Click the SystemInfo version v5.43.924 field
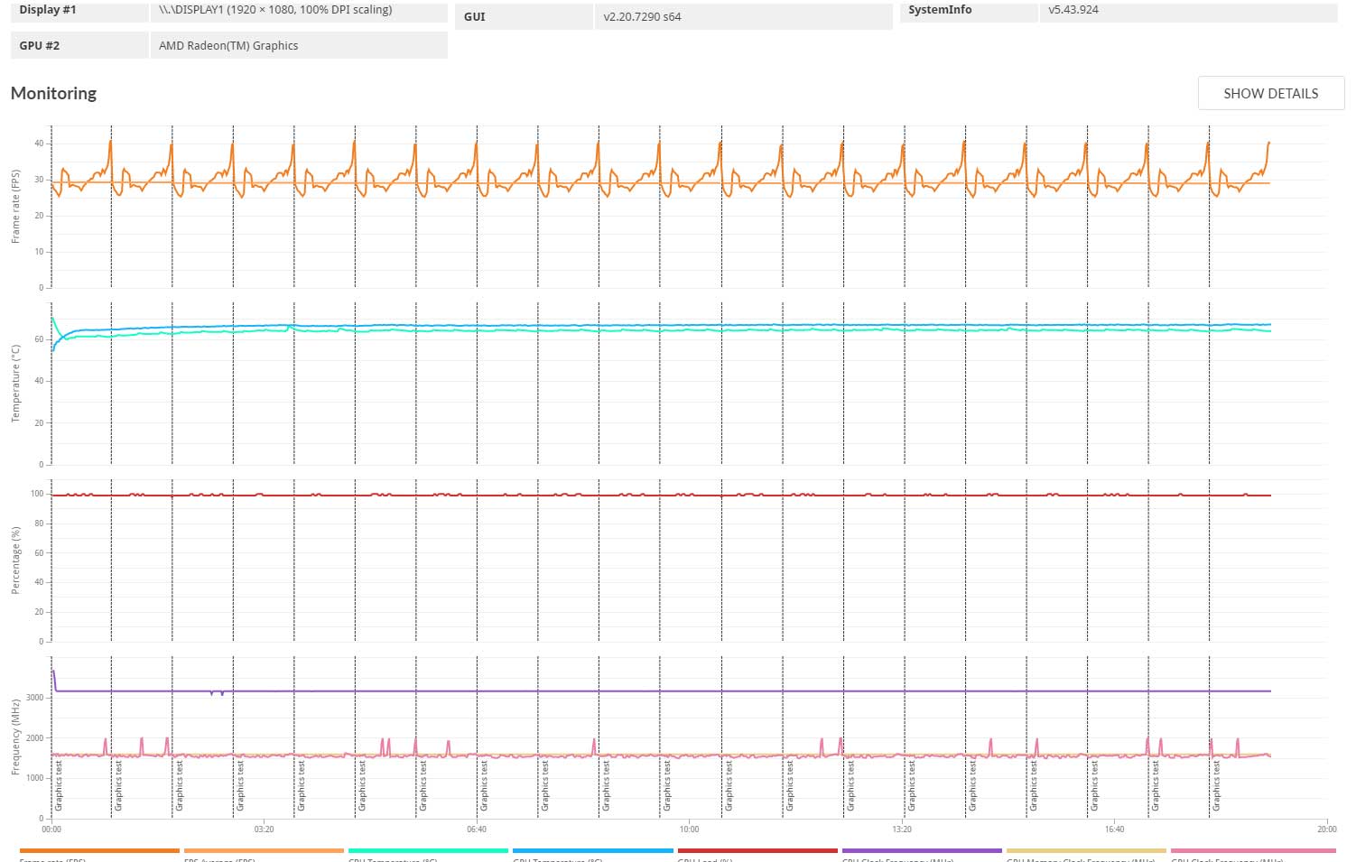This screenshot has height=862, width=1356. 1186,11
